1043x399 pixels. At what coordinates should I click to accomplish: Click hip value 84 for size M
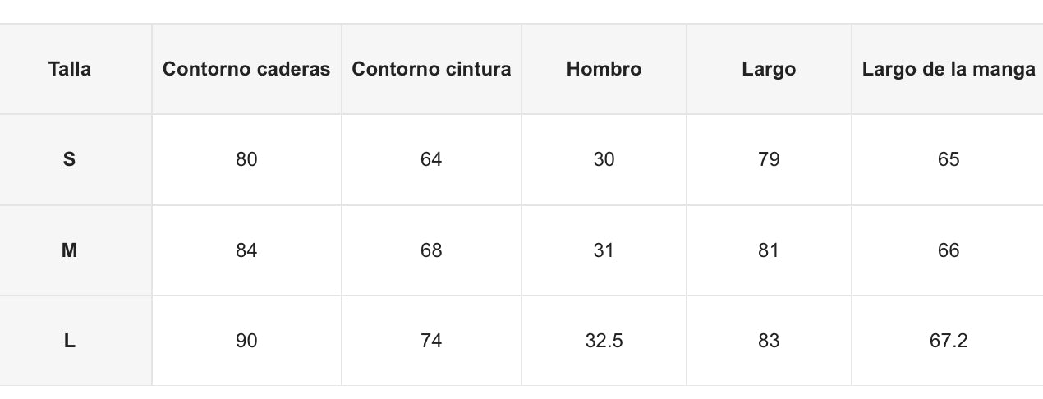pyautogui.click(x=246, y=250)
